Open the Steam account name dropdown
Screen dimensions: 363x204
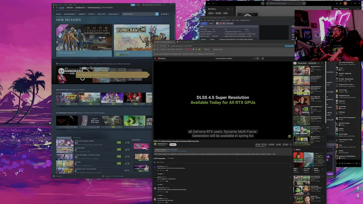(x=152, y=5)
